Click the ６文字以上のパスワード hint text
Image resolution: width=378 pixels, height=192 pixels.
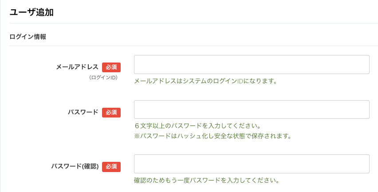pyautogui.click(x=197, y=126)
